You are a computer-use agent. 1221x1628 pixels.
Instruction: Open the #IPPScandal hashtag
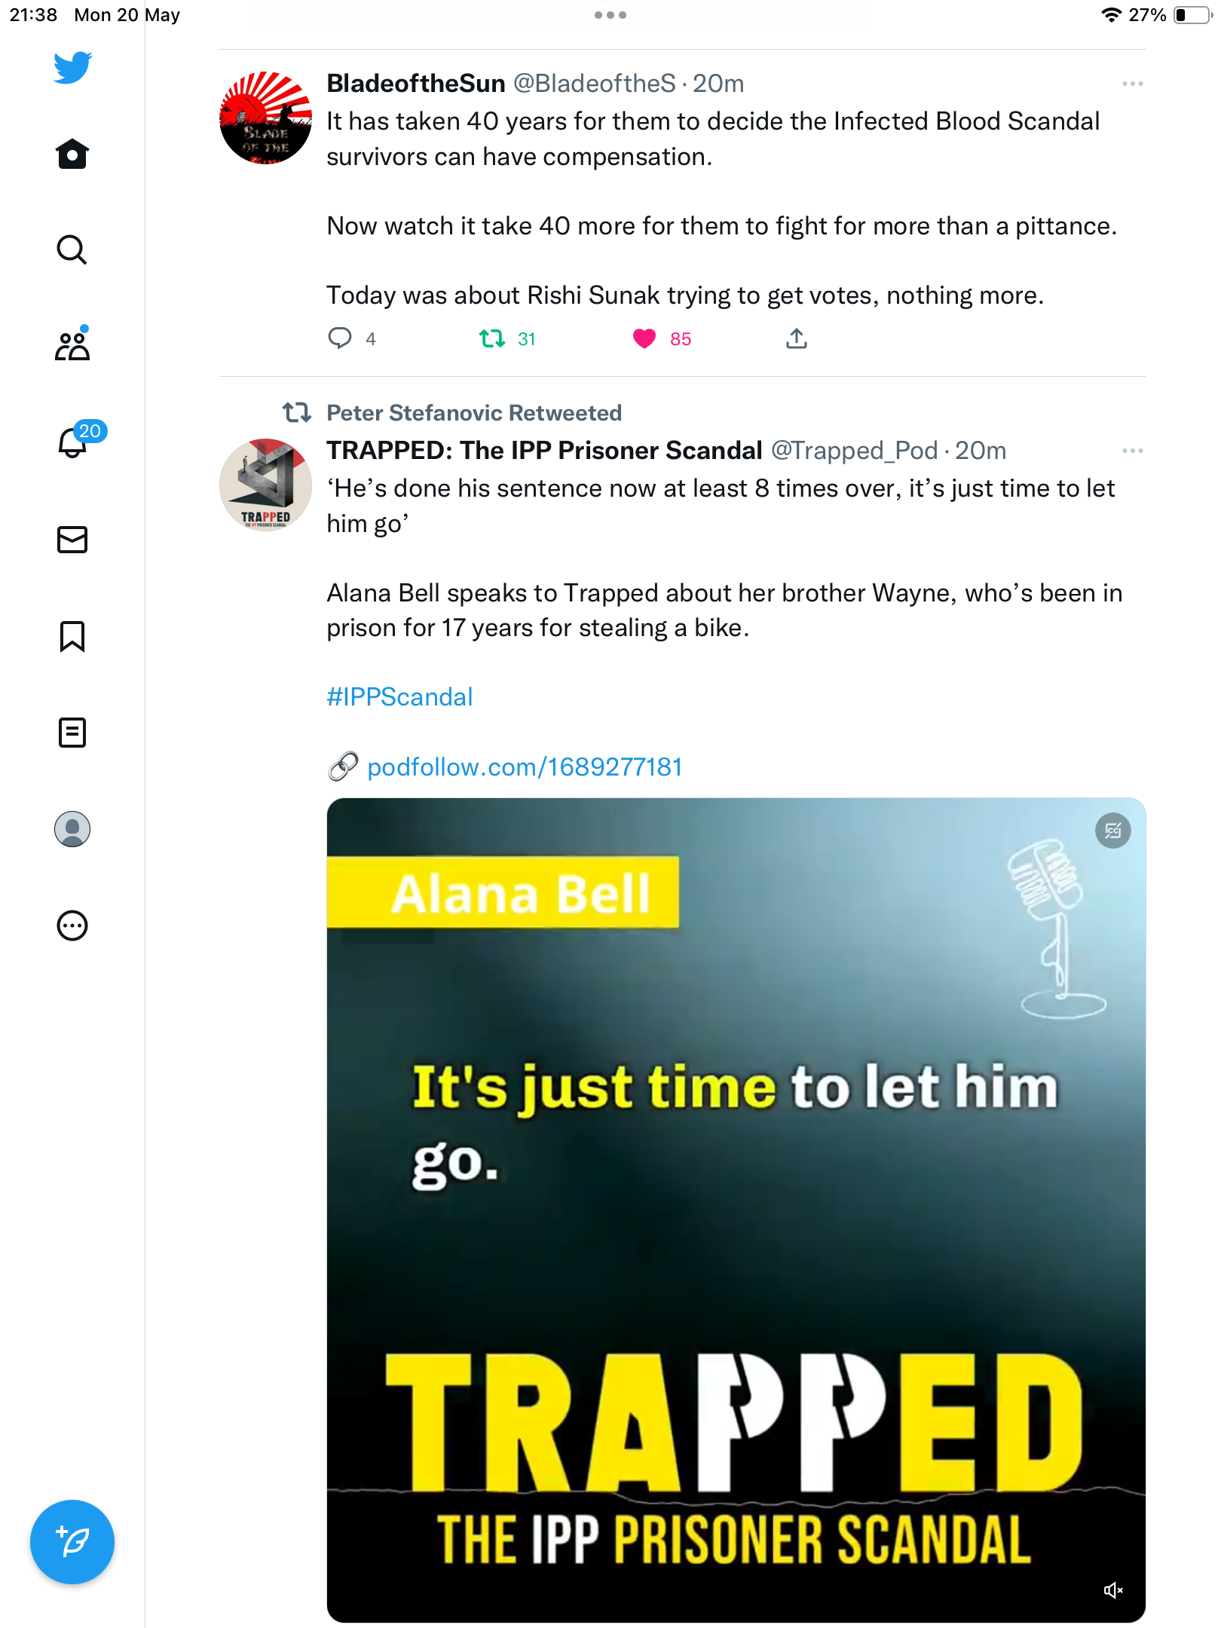click(399, 697)
